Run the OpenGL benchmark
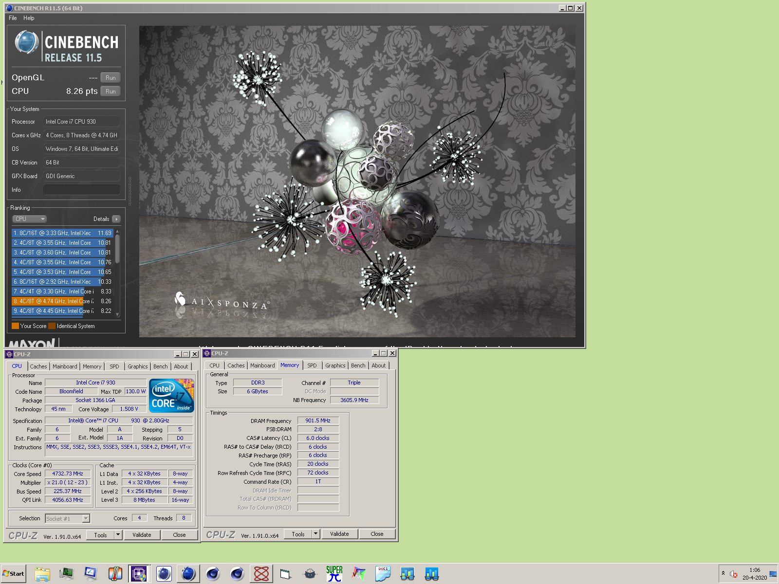Viewport: 779px width, 584px height. pyautogui.click(x=111, y=78)
